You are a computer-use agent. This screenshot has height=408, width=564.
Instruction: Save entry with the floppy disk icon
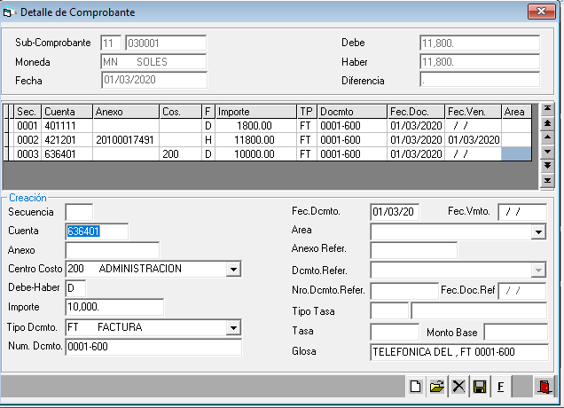(x=480, y=387)
